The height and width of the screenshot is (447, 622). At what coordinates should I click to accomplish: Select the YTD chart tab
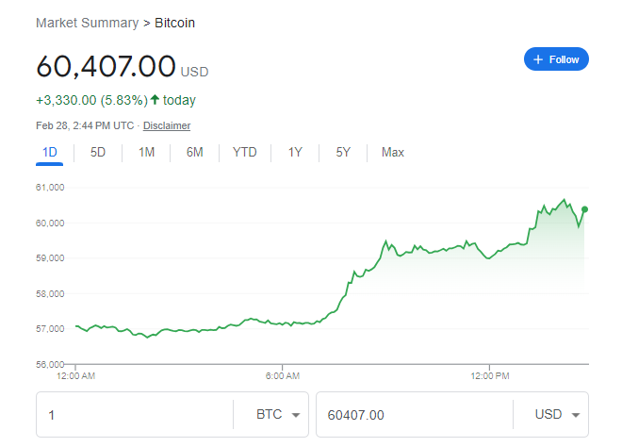coord(244,152)
